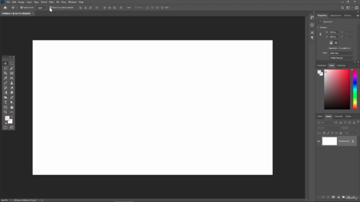
Task: Open the File menu
Action: [8, 2]
